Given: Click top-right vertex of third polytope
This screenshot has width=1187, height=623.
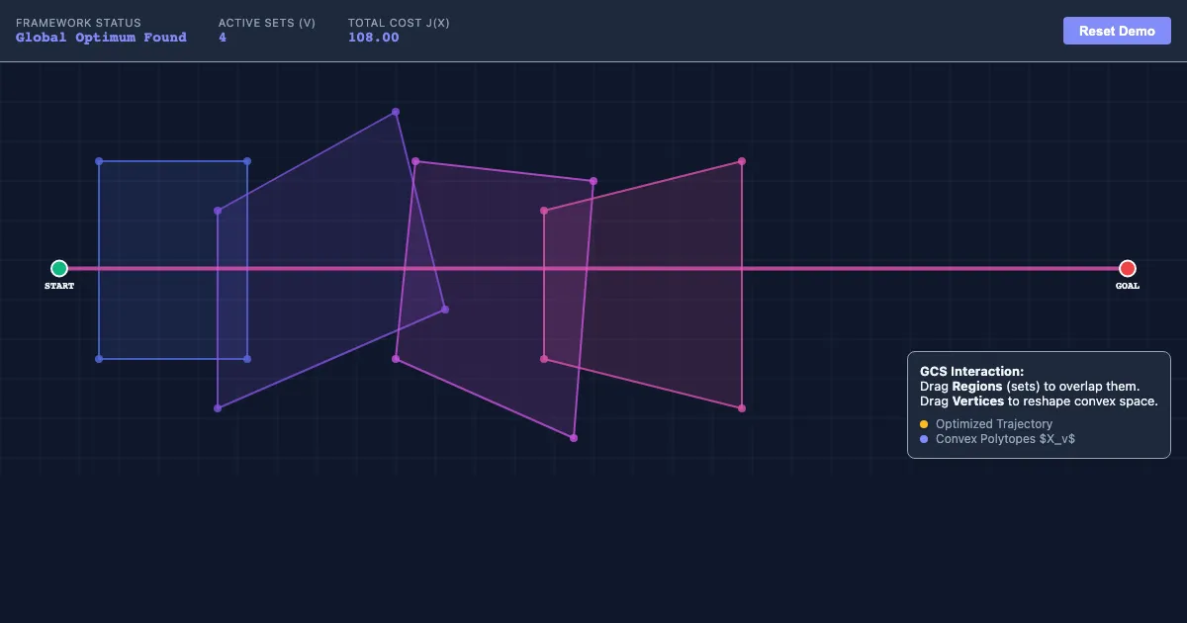Looking at the screenshot, I should (x=593, y=181).
